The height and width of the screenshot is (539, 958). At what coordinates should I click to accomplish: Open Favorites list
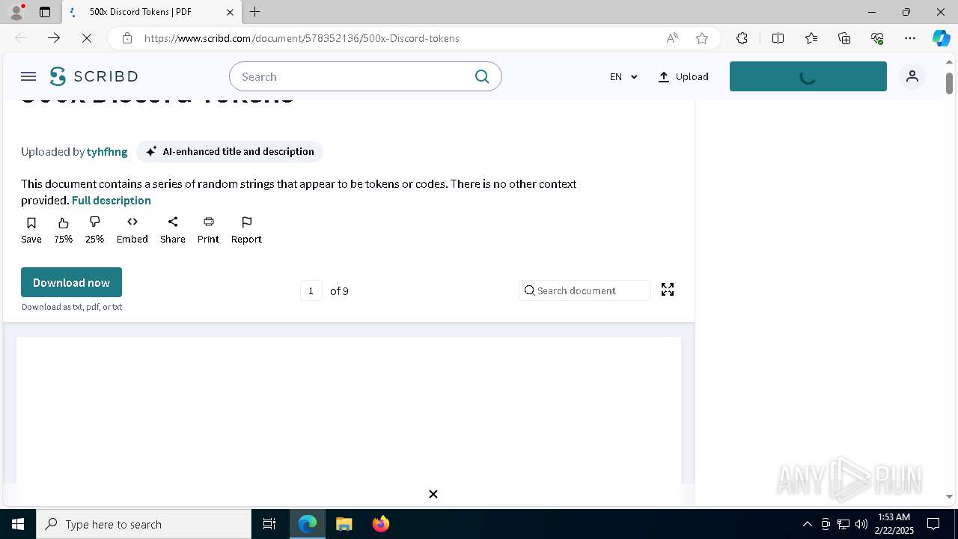click(x=811, y=38)
